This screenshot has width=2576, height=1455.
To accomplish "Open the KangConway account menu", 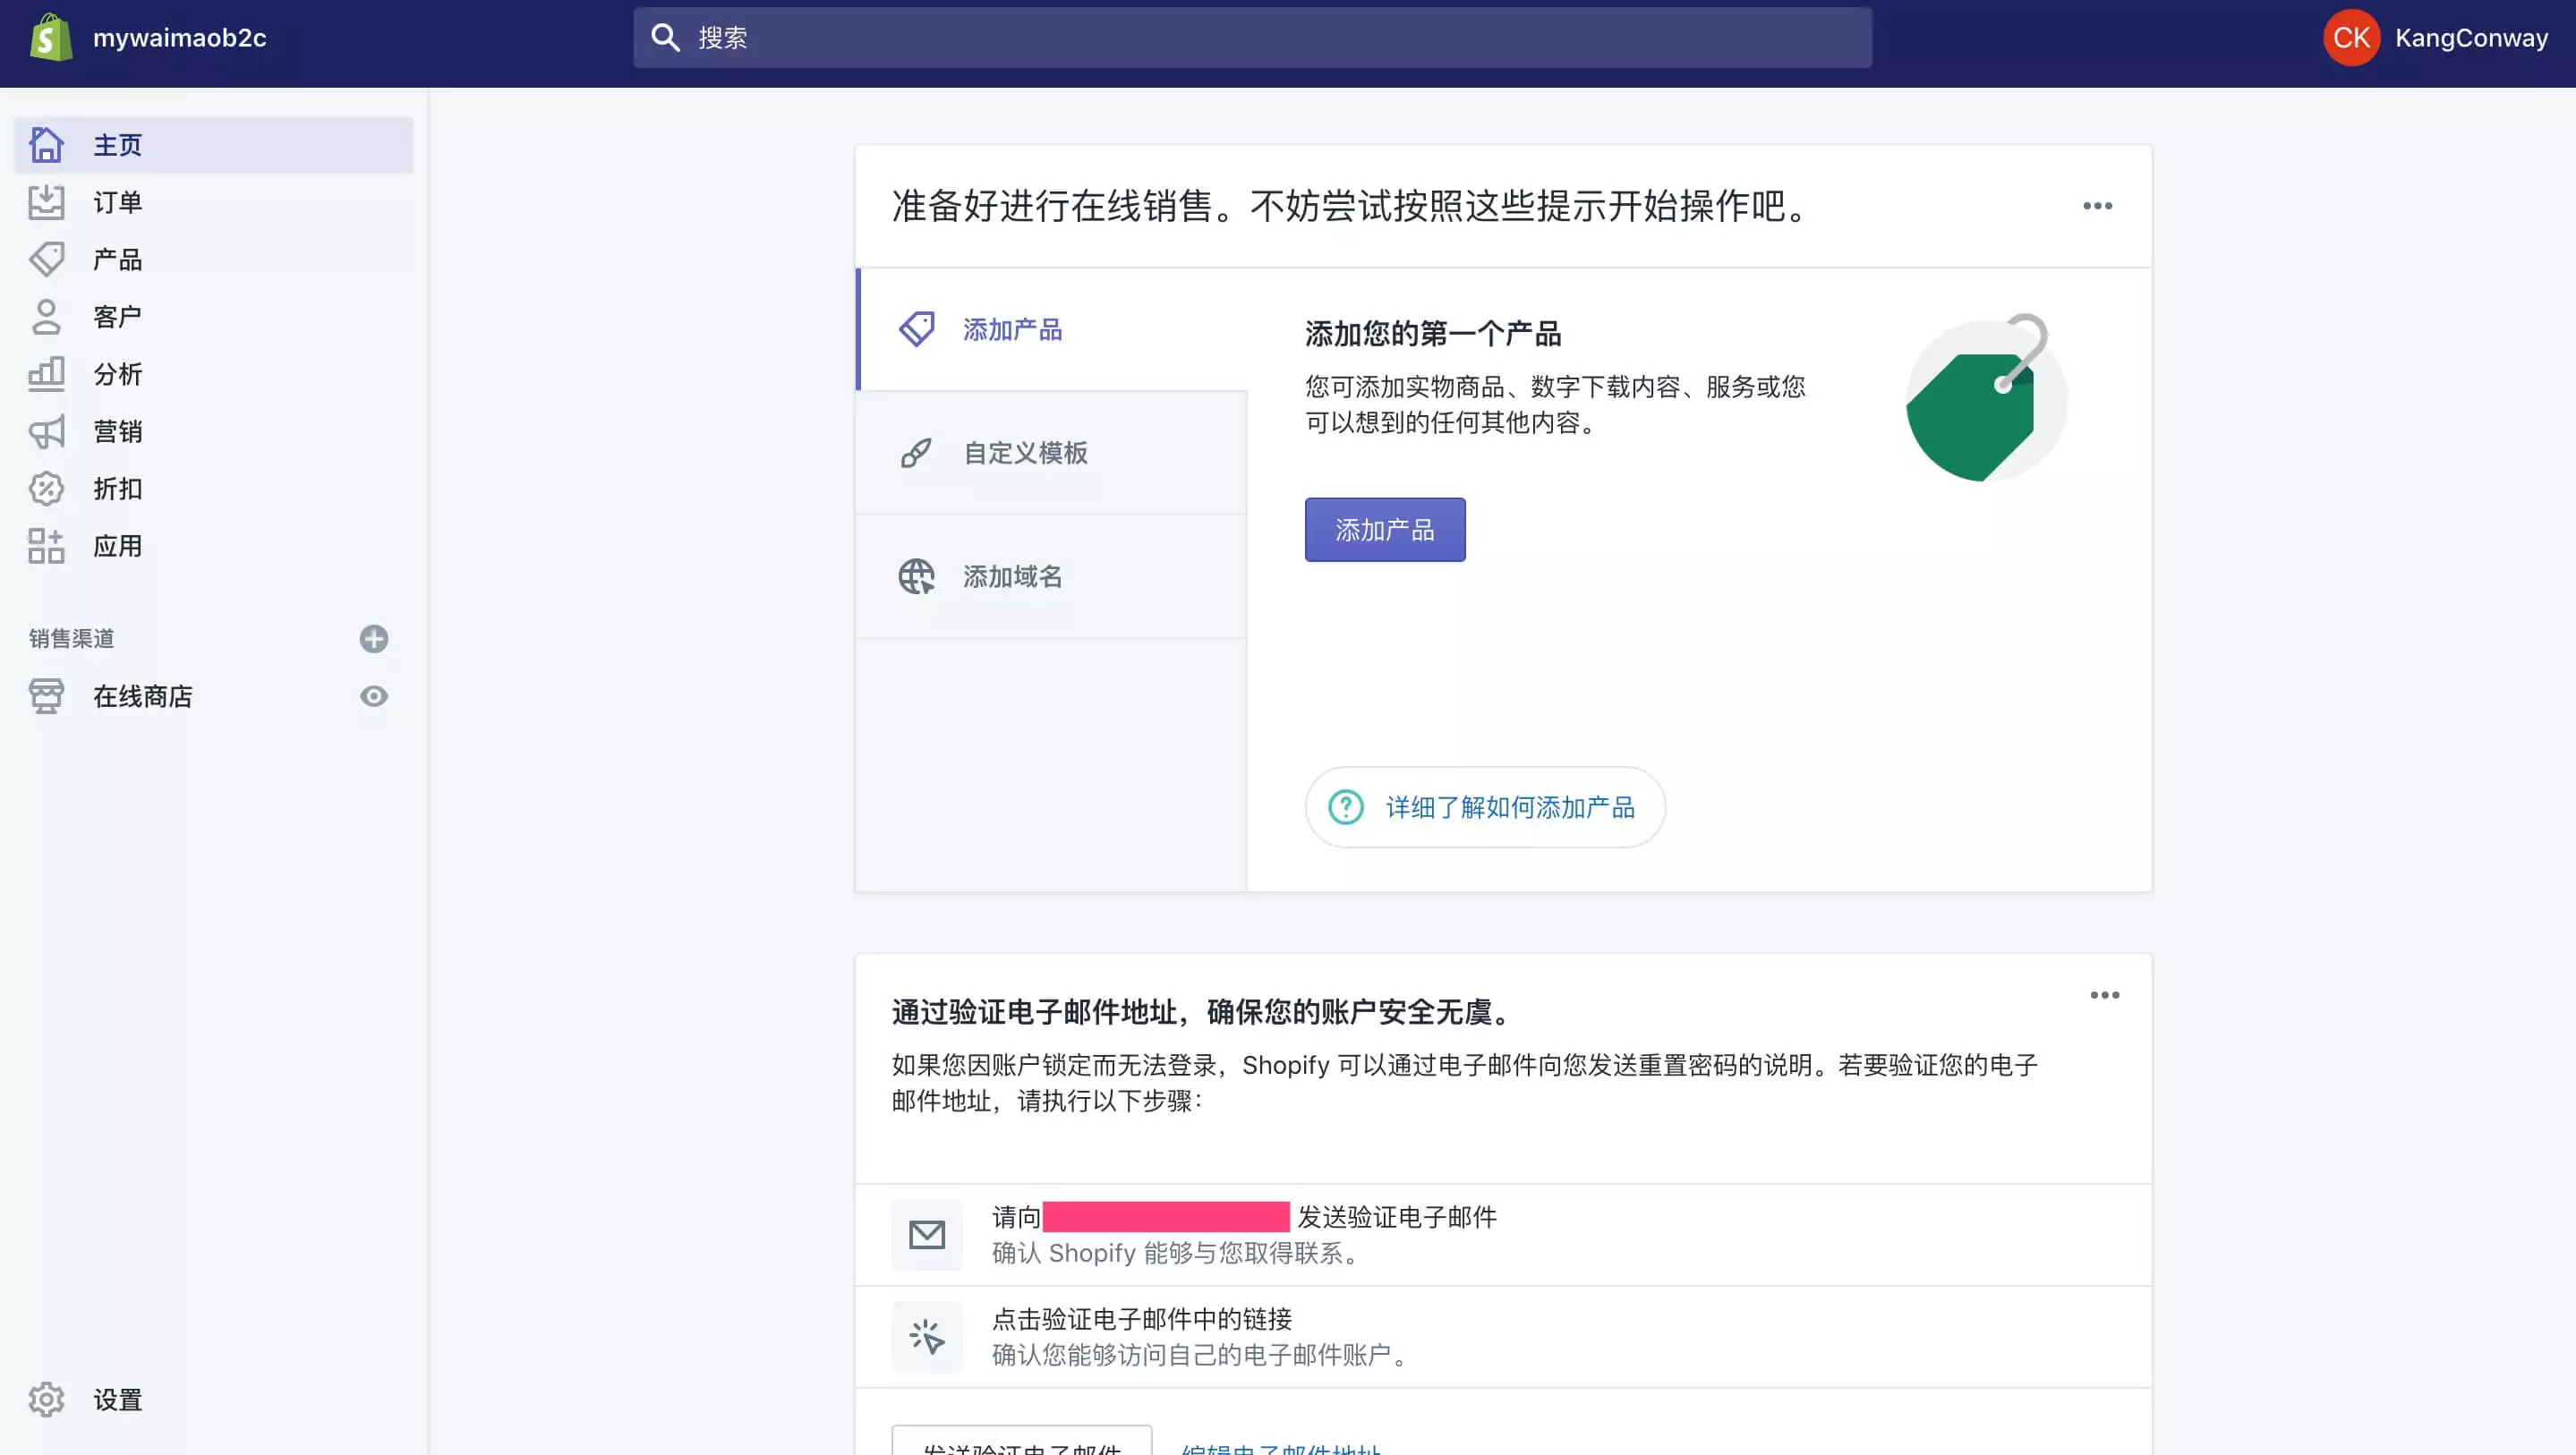I will click(2436, 38).
